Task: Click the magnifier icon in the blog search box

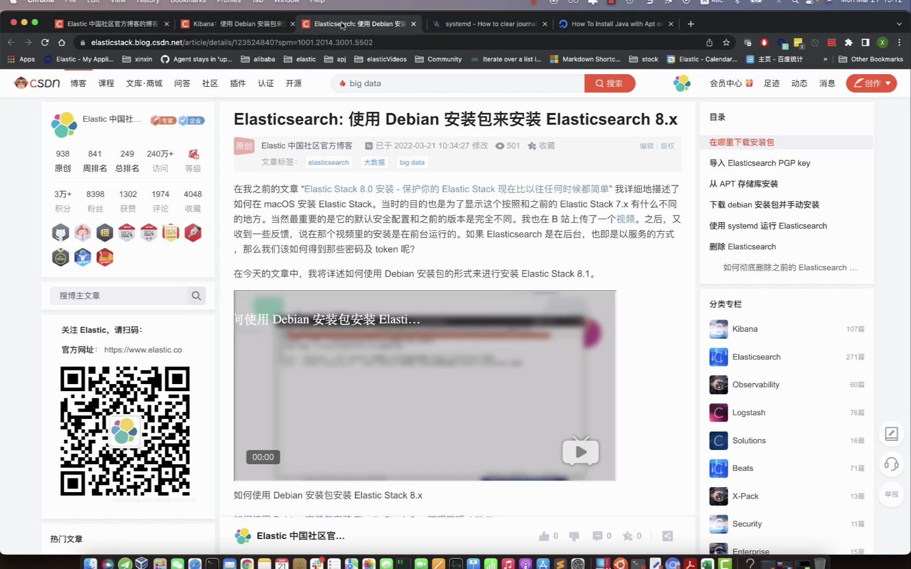Action: [196, 296]
